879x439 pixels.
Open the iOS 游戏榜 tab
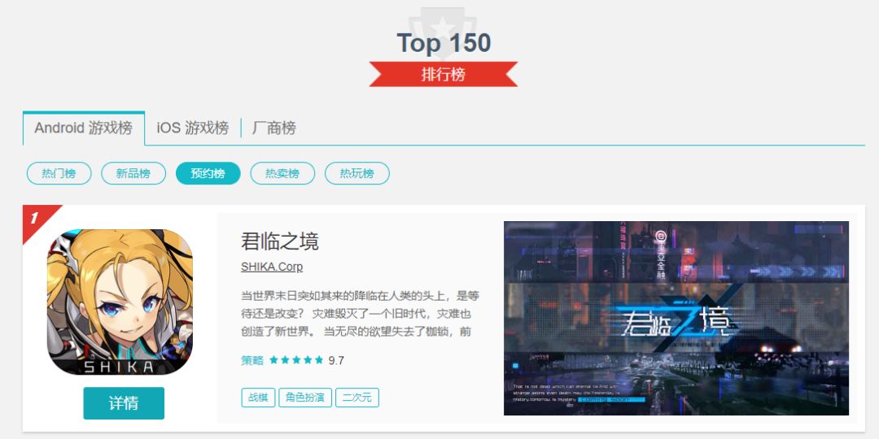(193, 128)
